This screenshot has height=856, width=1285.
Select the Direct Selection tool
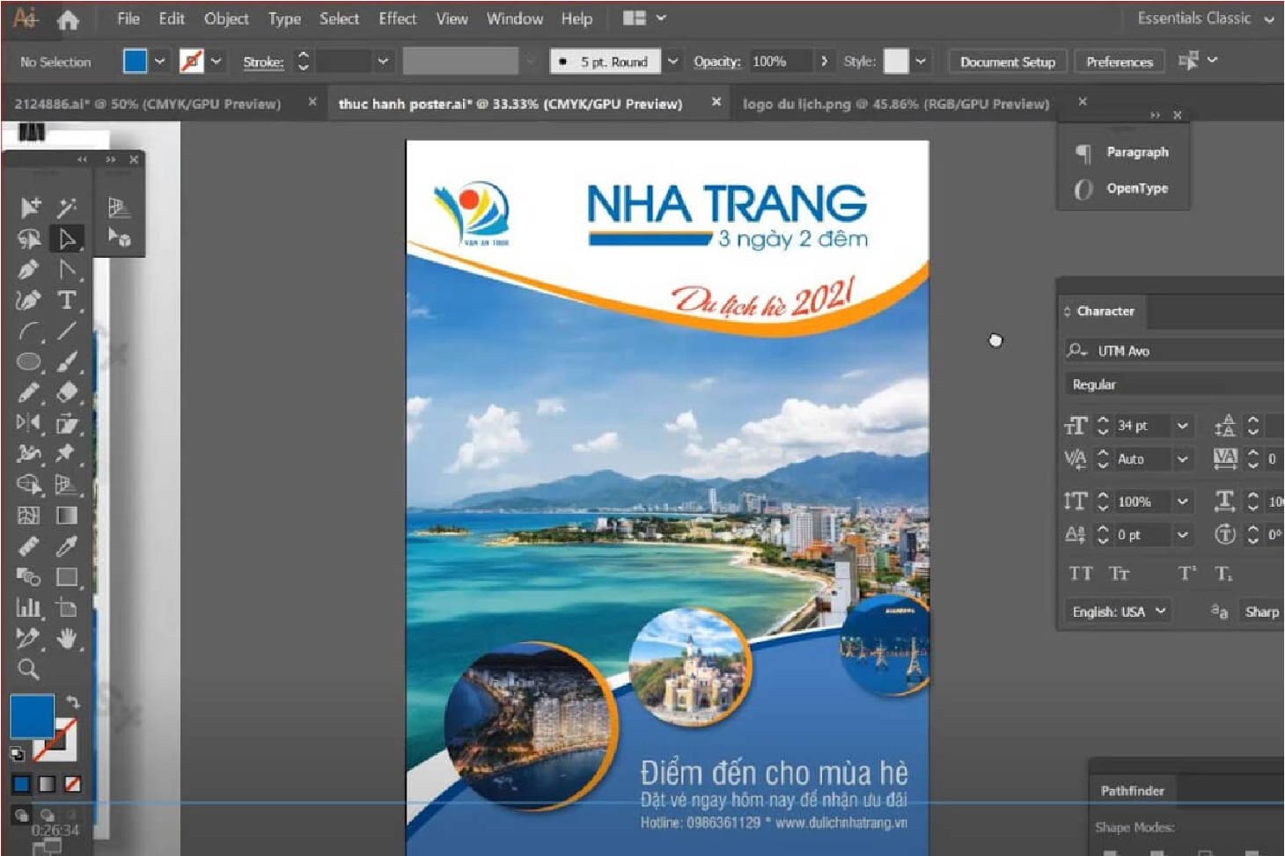click(x=67, y=238)
